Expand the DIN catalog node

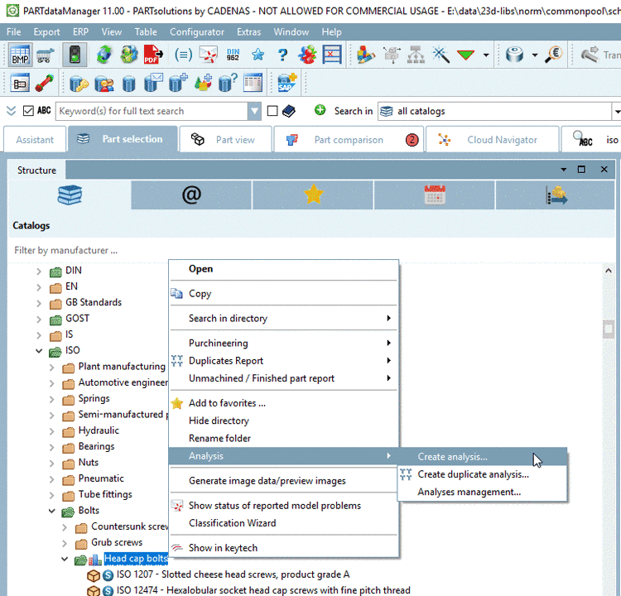[38, 272]
